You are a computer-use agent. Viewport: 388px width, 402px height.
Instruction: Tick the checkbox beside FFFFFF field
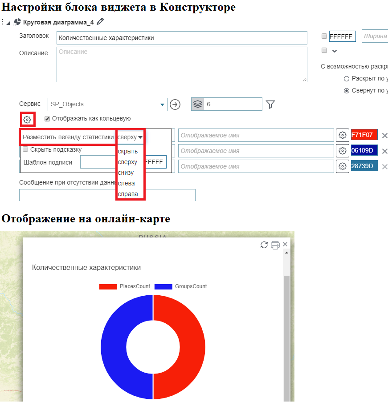(324, 36)
